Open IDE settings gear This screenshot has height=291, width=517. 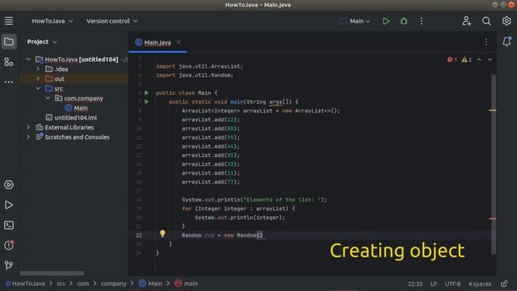(506, 21)
